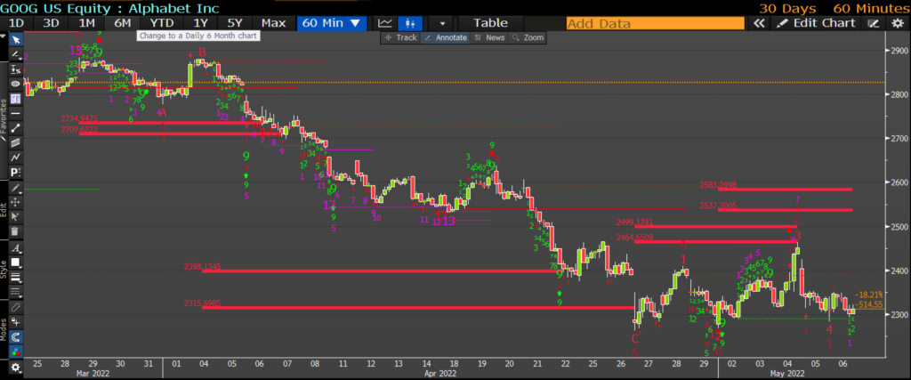Click the 2464.6509 level label
The height and width of the screenshot is (380, 911).
coord(635,237)
